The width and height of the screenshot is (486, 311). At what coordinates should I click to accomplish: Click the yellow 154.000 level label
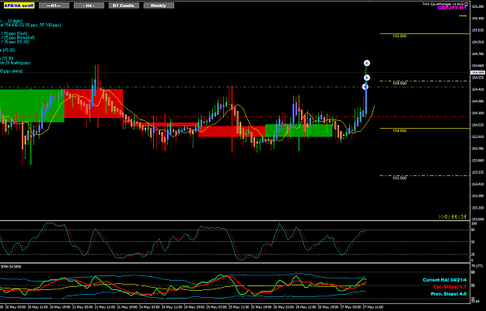(400, 131)
